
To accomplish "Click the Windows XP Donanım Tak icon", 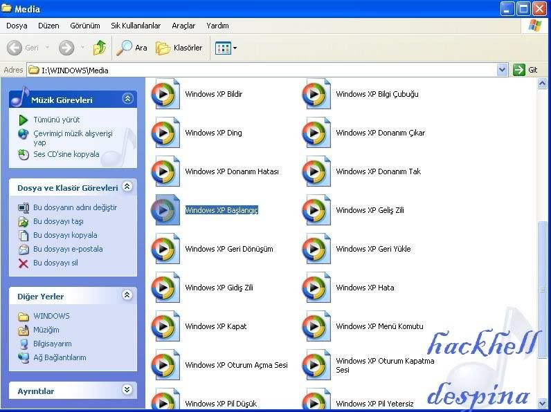I will 316,171.
